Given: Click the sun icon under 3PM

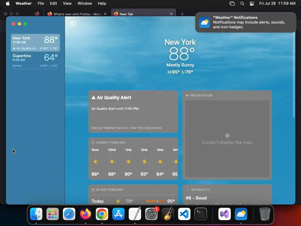Looking at the screenshot, I should pos(160,162).
